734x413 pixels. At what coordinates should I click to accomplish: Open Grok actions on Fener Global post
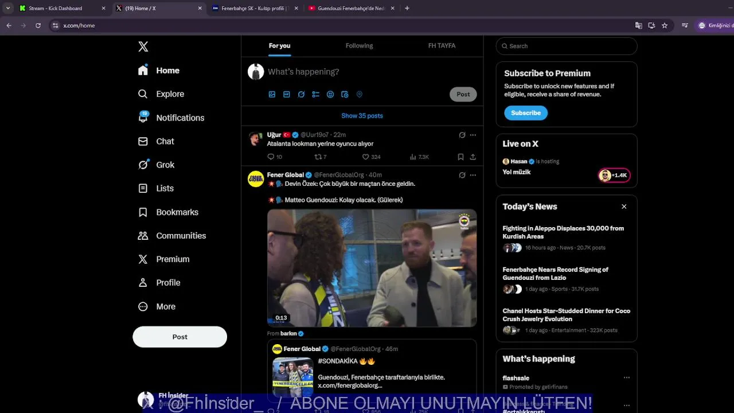click(x=462, y=175)
